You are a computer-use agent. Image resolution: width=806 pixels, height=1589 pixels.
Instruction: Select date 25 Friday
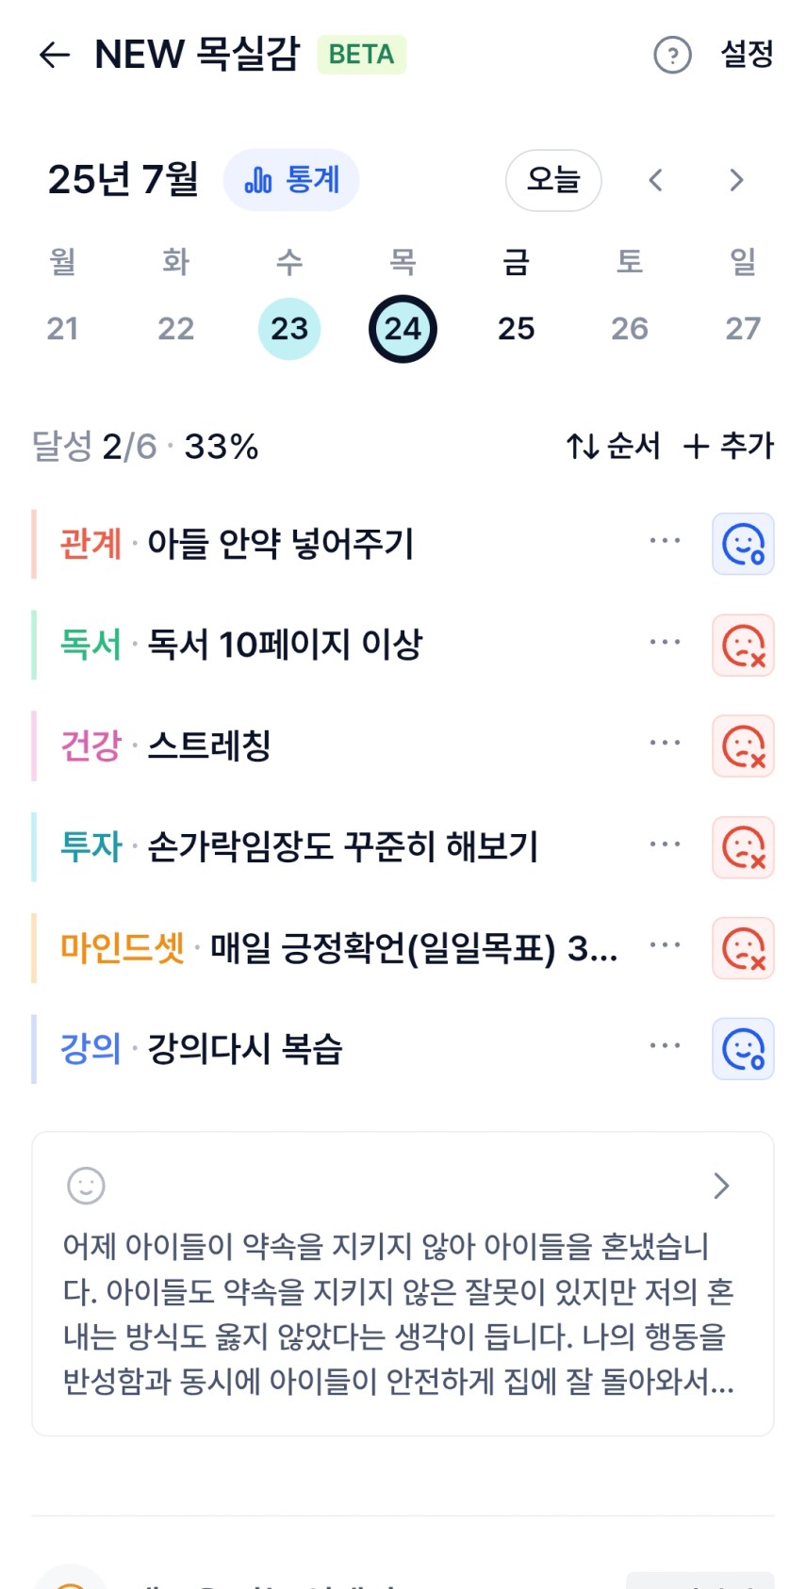point(517,329)
